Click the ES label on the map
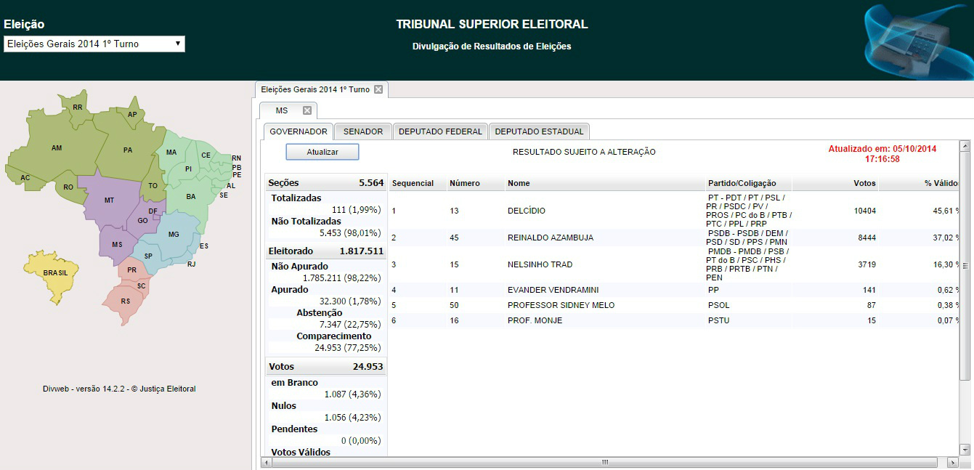The image size is (974, 470). click(x=204, y=246)
